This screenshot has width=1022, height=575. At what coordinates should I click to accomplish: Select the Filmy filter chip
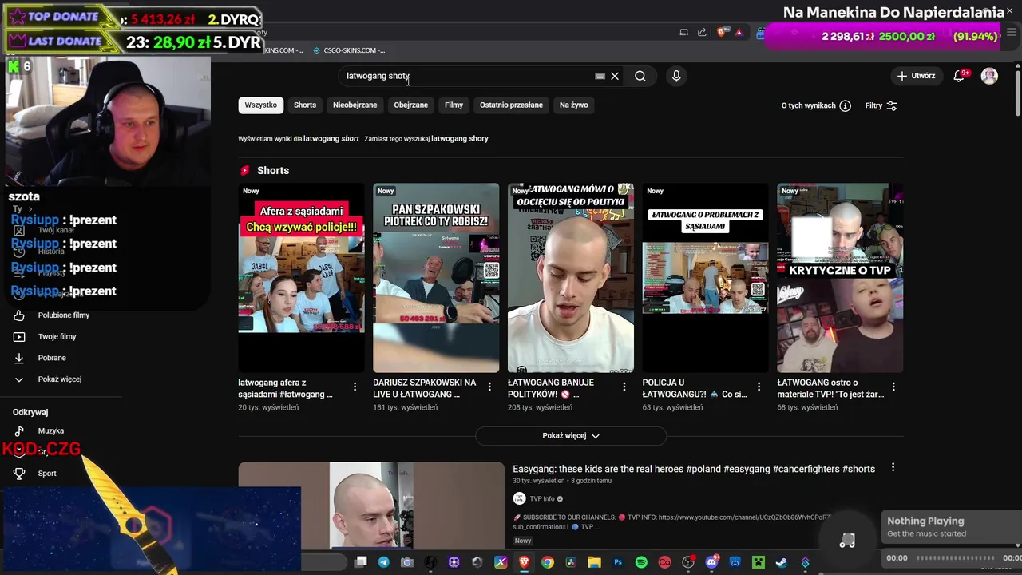pyautogui.click(x=454, y=105)
